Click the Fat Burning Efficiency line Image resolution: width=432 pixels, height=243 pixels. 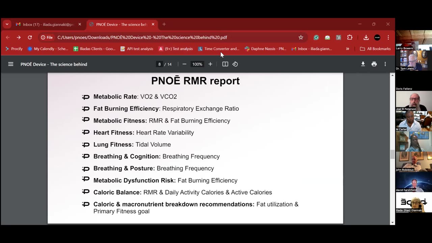point(166,109)
